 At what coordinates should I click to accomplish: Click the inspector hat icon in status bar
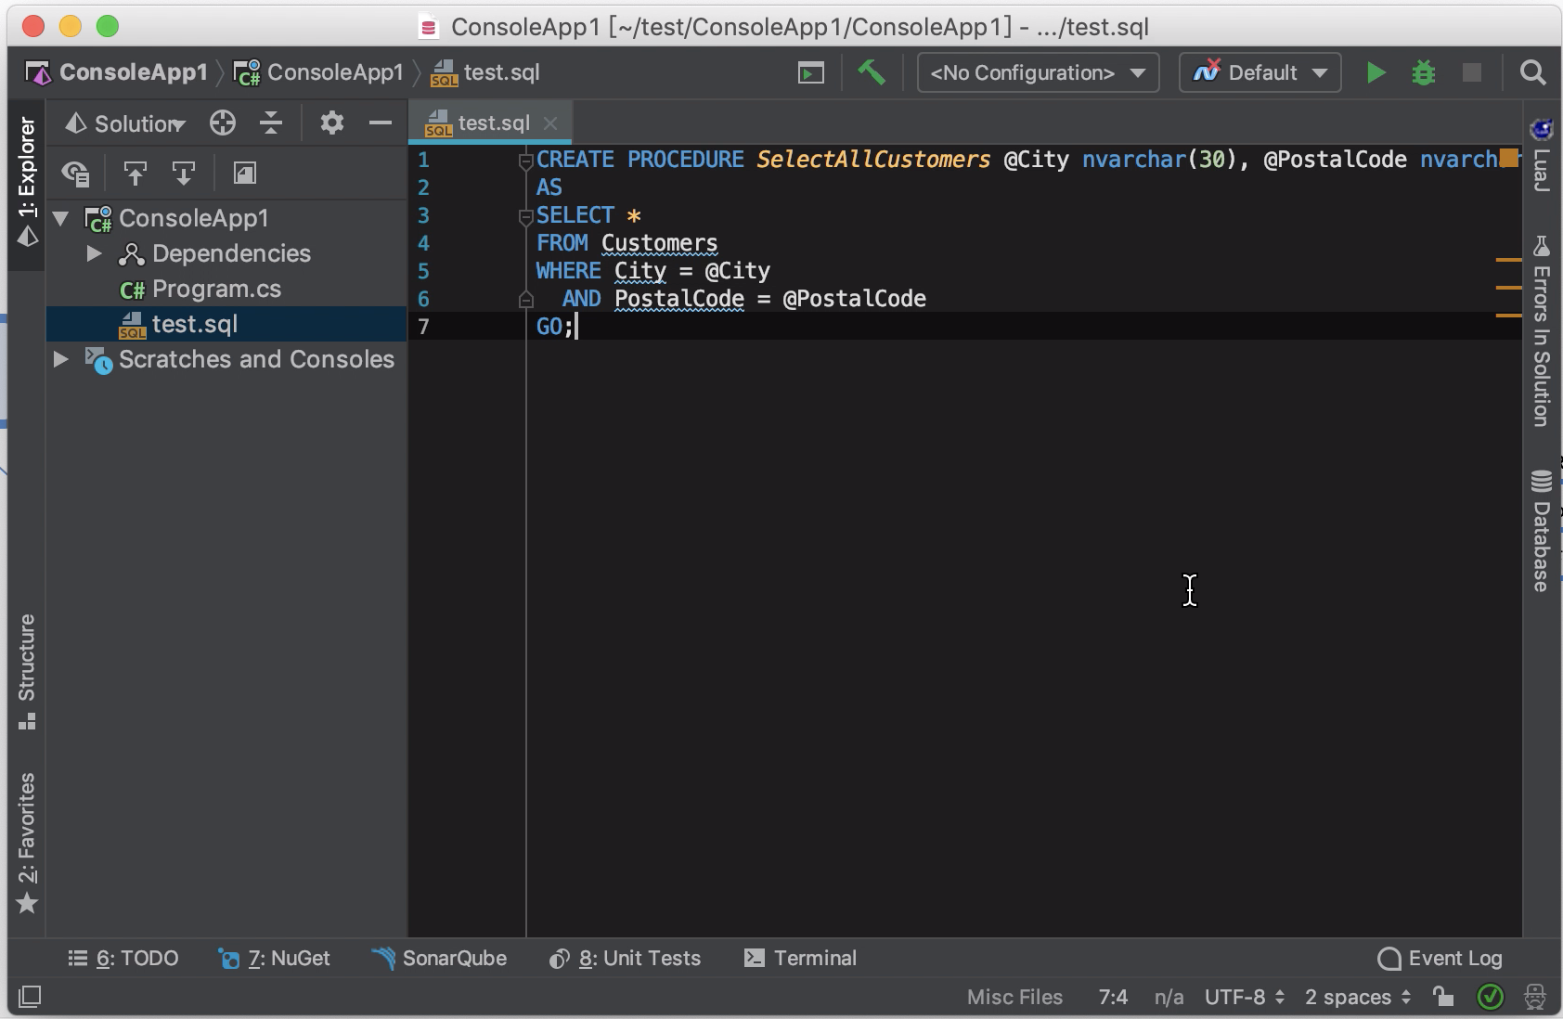pos(1535,998)
